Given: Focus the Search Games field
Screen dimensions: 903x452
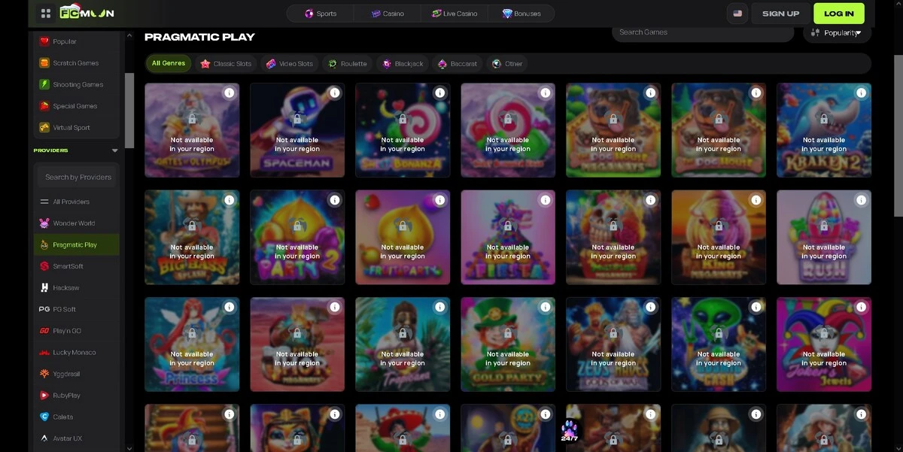Looking at the screenshot, I should [x=703, y=32].
